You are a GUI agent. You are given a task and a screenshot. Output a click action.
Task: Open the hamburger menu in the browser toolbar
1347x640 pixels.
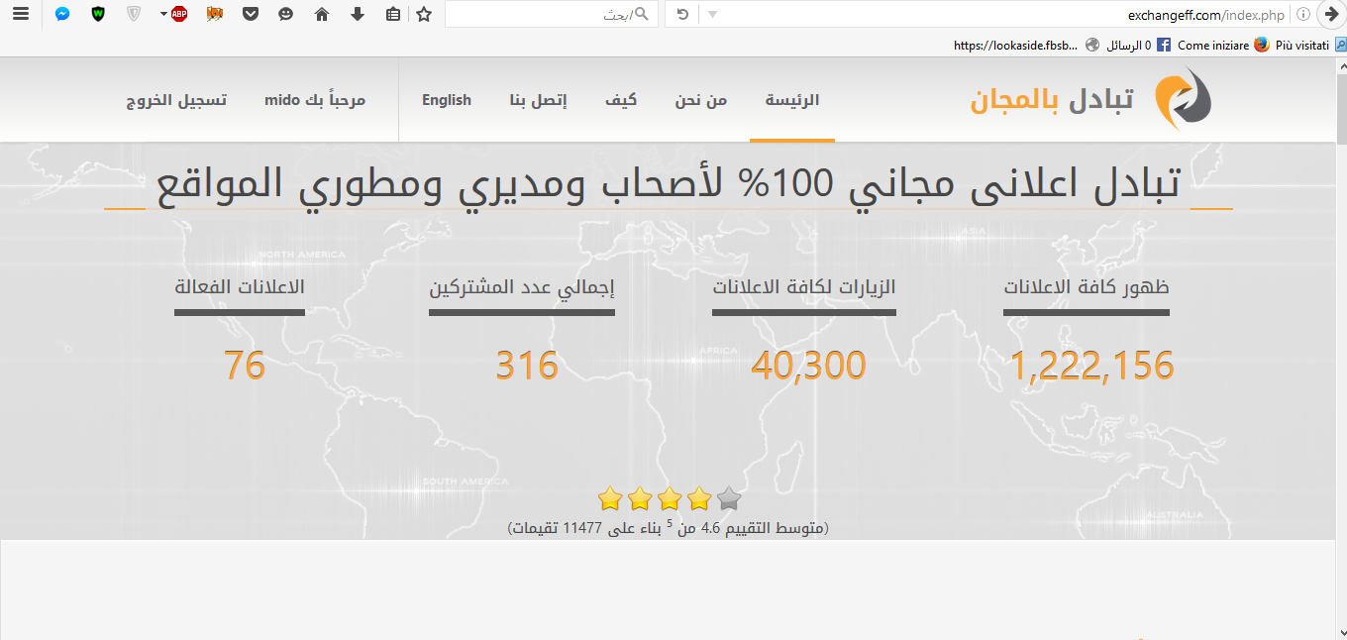tap(21, 14)
